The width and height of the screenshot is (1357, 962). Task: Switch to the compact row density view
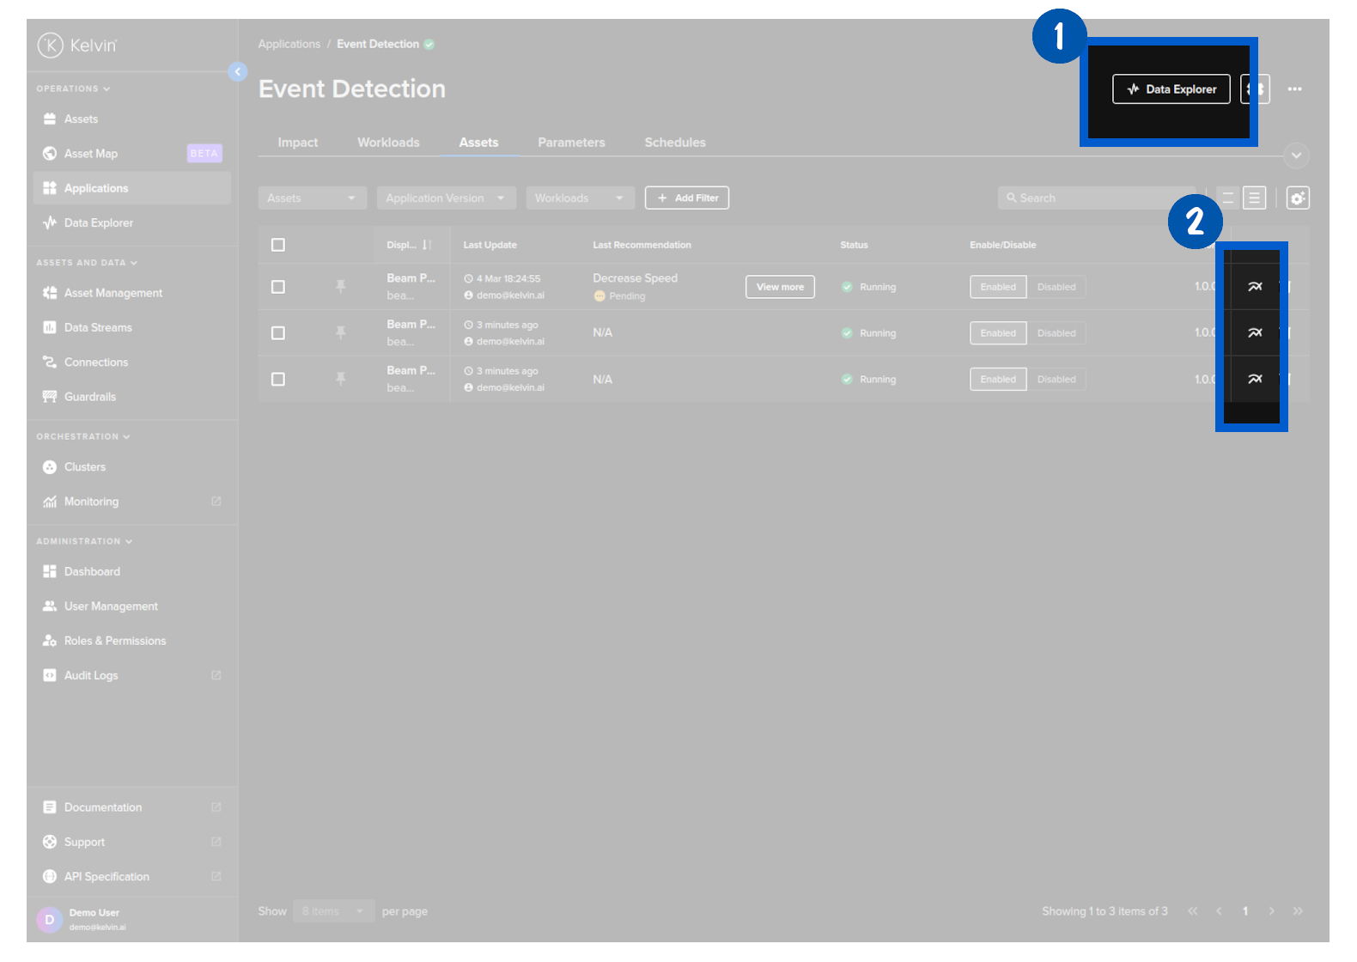[1228, 198]
